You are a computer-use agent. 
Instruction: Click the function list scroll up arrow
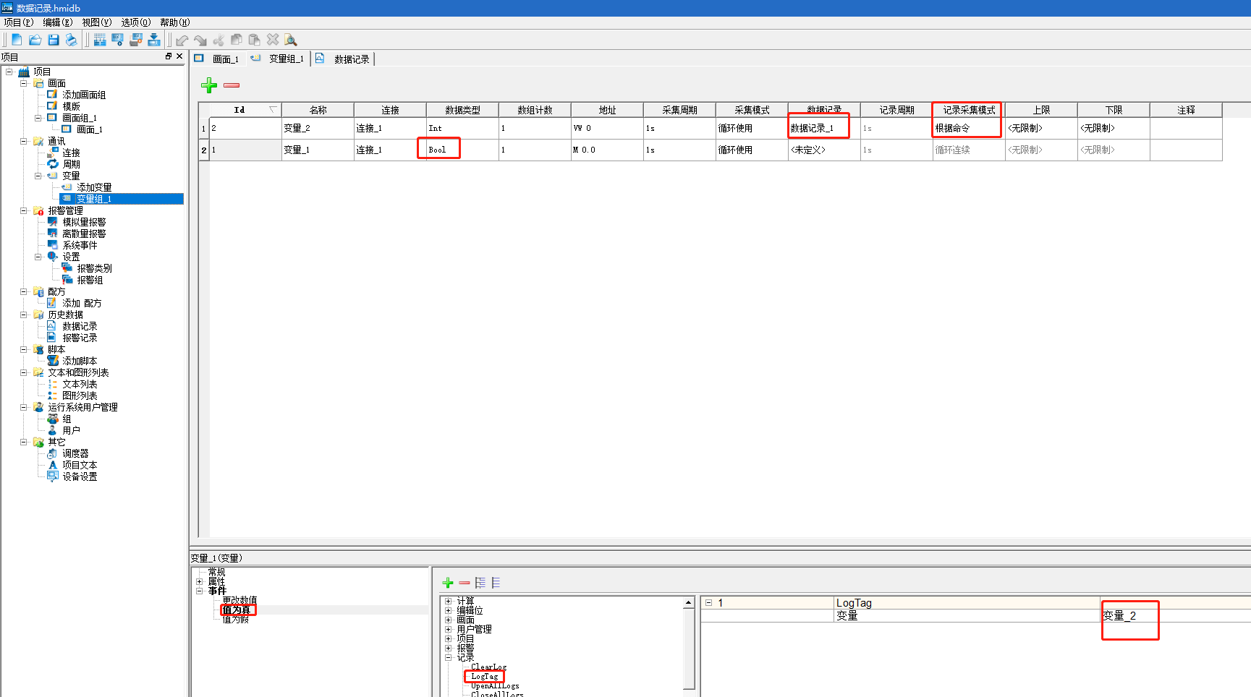pyautogui.click(x=689, y=602)
